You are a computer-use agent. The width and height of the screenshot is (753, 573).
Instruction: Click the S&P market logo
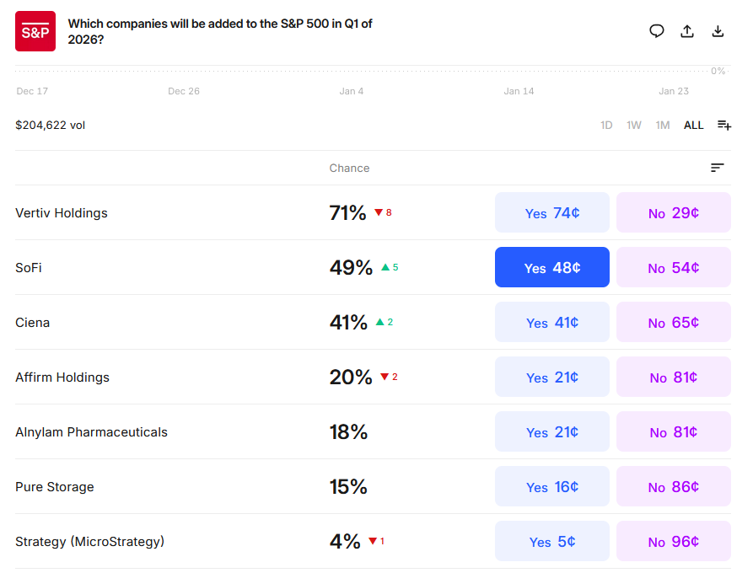(35, 31)
